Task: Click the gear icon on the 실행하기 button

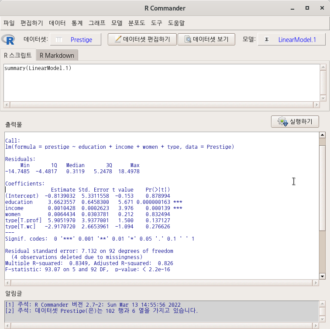Action: [x=282, y=122]
